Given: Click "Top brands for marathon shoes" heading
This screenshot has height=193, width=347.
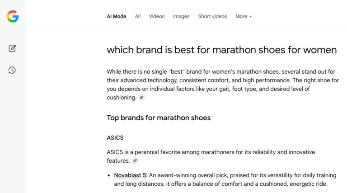Looking at the screenshot, I should pos(159,118).
